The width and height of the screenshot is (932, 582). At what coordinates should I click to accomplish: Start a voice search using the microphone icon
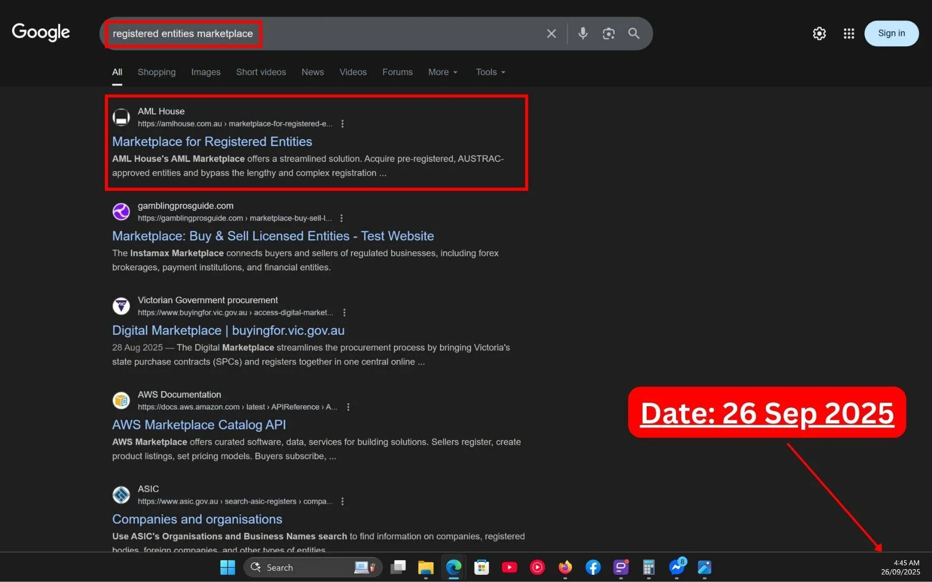point(582,33)
